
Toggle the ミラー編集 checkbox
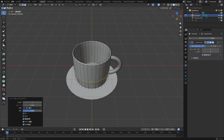23,122
